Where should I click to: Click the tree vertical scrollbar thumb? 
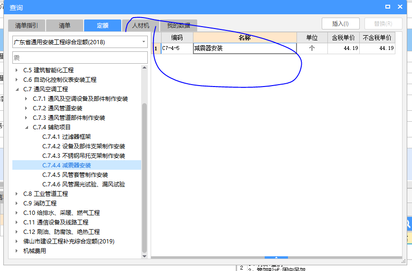tap(144, 178)
